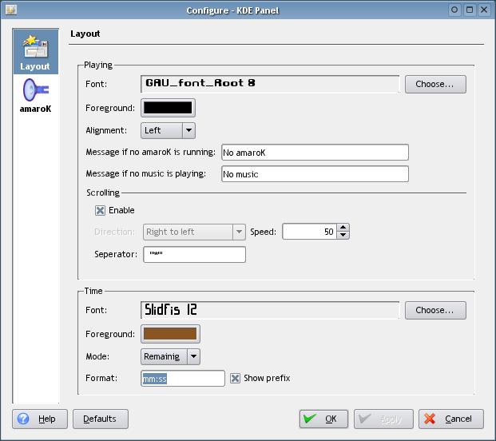The height and width of the screenshot is (441, 496).
Task: Edit the 'No amaroK' message field
Action: [x=315, y=153]
